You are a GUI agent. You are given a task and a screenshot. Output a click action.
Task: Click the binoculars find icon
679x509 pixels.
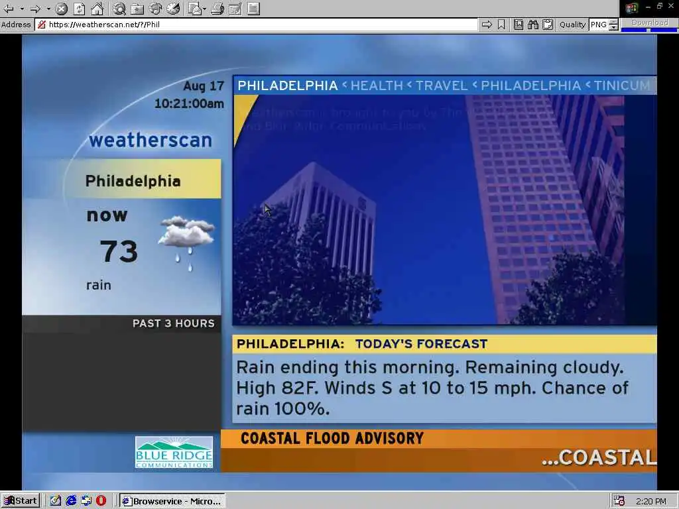pos(533,25)
